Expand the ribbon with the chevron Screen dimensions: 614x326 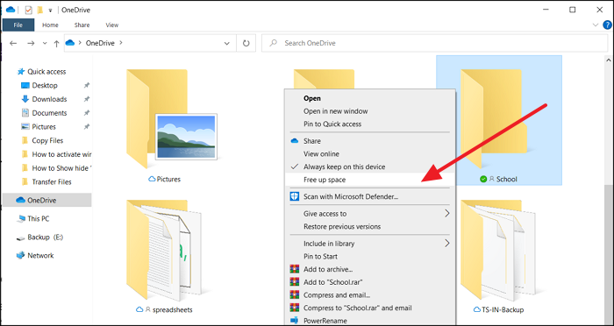click(x=596, y=25)
